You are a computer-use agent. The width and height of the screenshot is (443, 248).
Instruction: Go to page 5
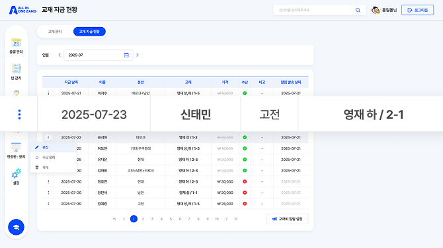(x=171, y=219)
